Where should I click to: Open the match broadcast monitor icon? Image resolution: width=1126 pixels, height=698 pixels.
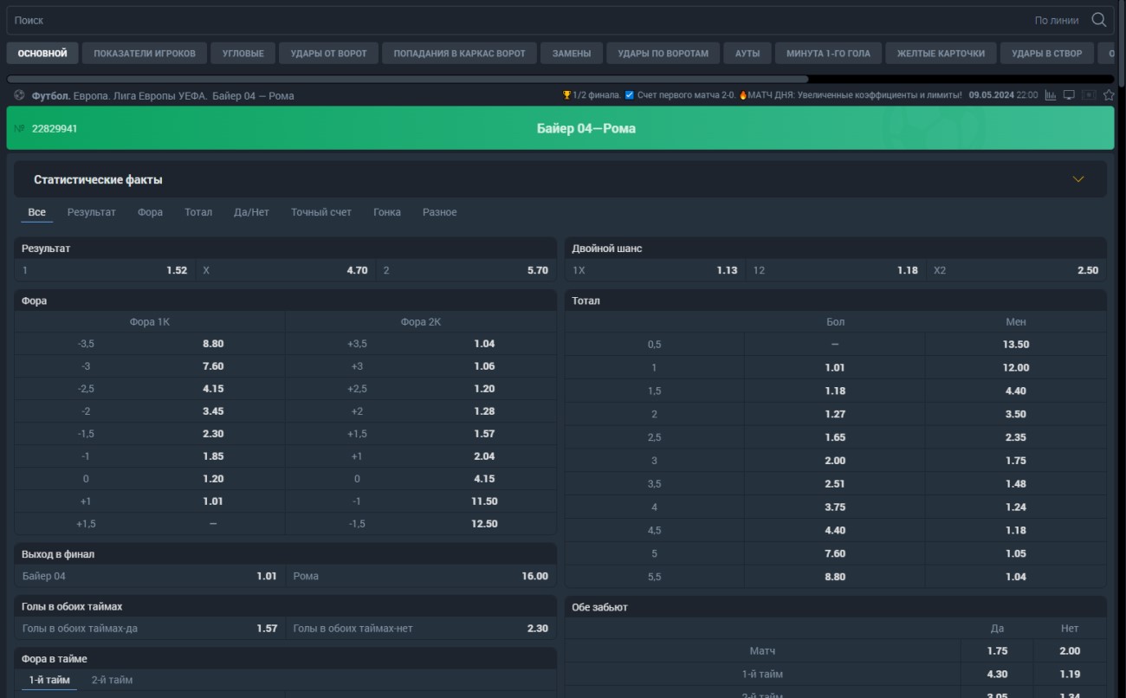pyautogui.click(x=1070, y=95)
